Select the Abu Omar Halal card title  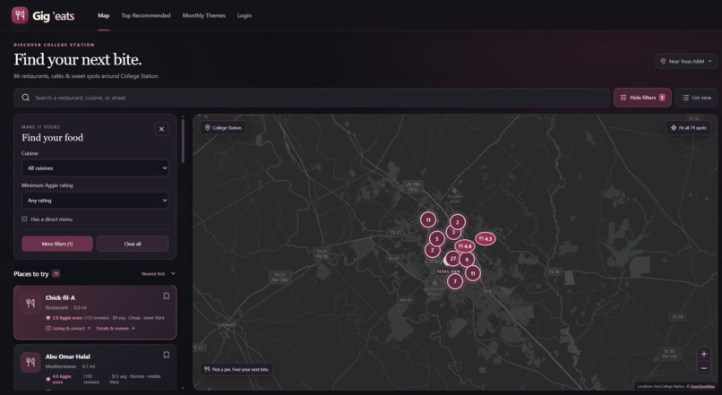pyautogui.click(x=68, y=356)
